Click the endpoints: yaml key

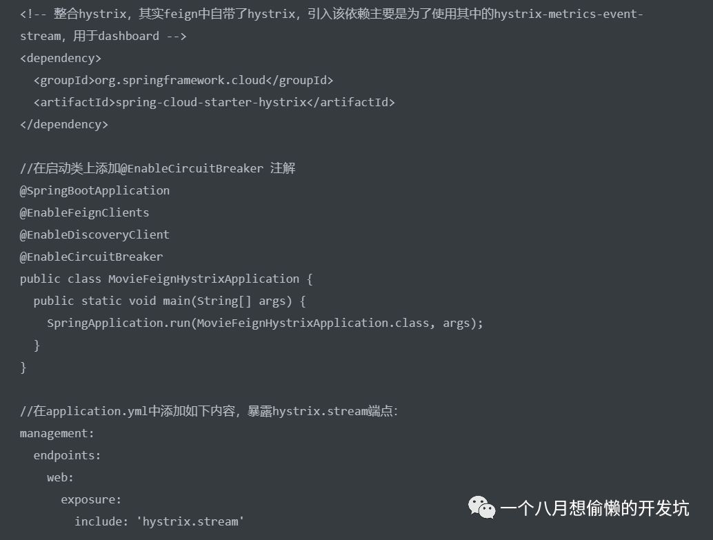[x=68, y=455]
